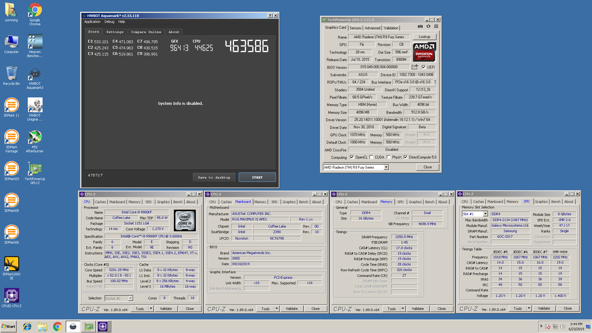Open the sorning user folder icon
Screen dimensions: 592x333
11,12
